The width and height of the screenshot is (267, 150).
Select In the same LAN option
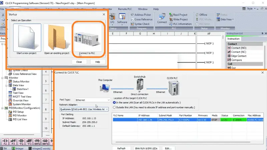click(x=147, y=103)
